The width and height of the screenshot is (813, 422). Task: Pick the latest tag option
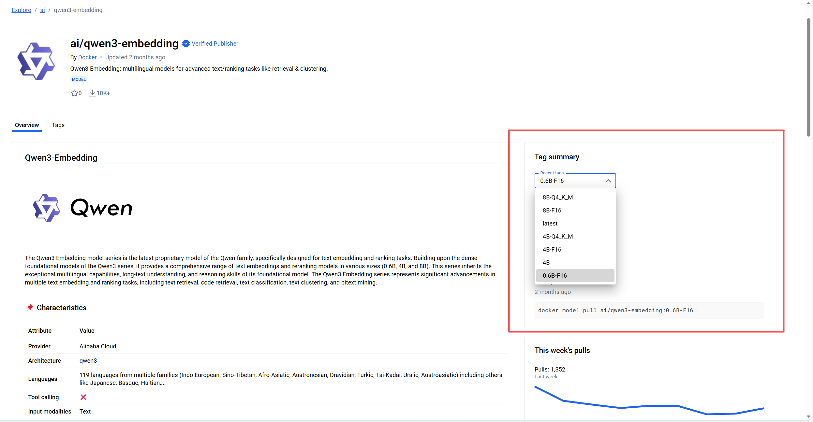coord(550,224)
